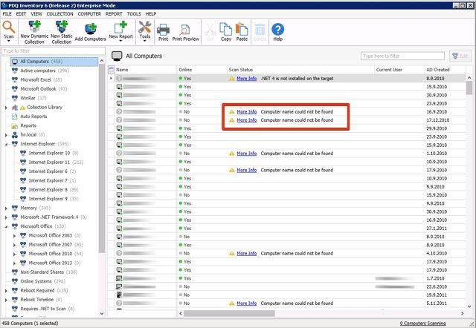Select Requires .NET to Scan collection
The image size is (476, 328).
point(43,309)
